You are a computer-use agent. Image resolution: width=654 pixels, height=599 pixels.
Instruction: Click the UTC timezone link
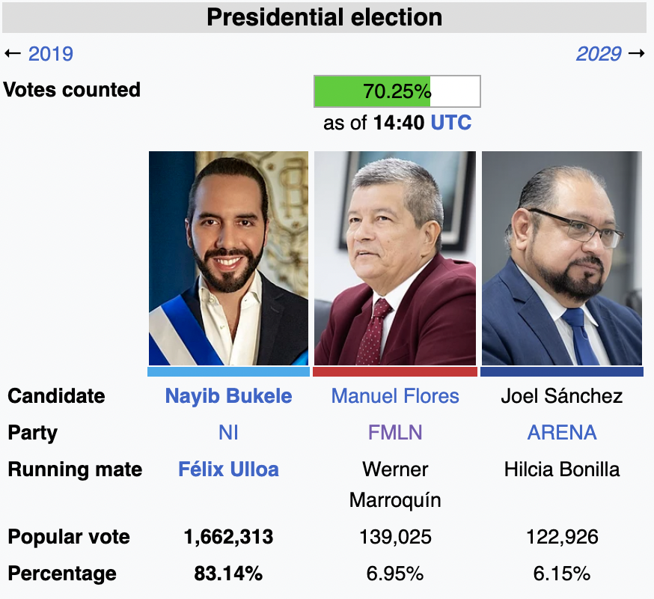(x=451, y=123)
